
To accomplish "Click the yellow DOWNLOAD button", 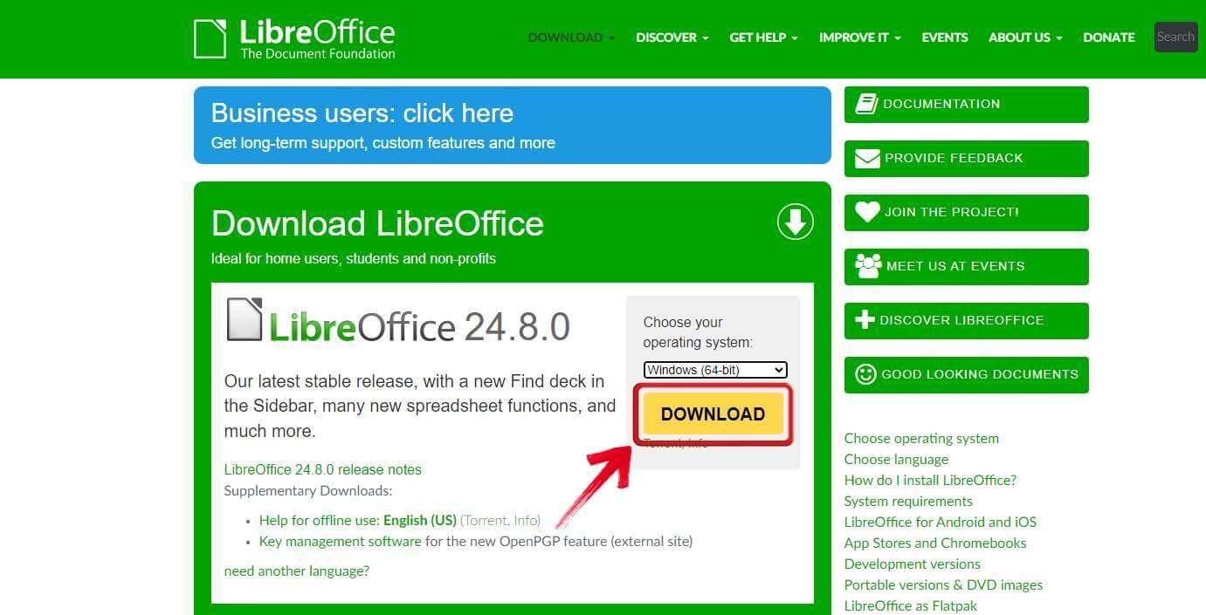I will 713,413.
